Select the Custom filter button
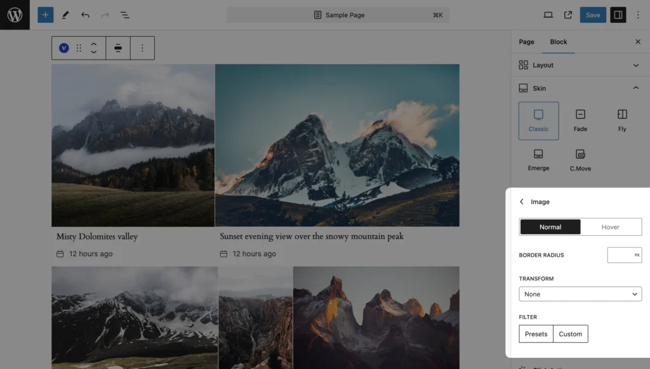 (x=570, y=334)
